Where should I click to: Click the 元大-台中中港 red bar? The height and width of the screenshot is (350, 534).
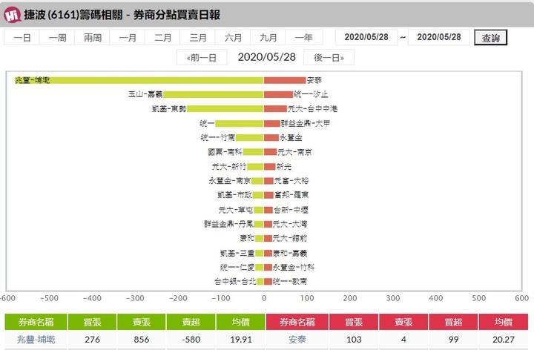click(275, 108)
